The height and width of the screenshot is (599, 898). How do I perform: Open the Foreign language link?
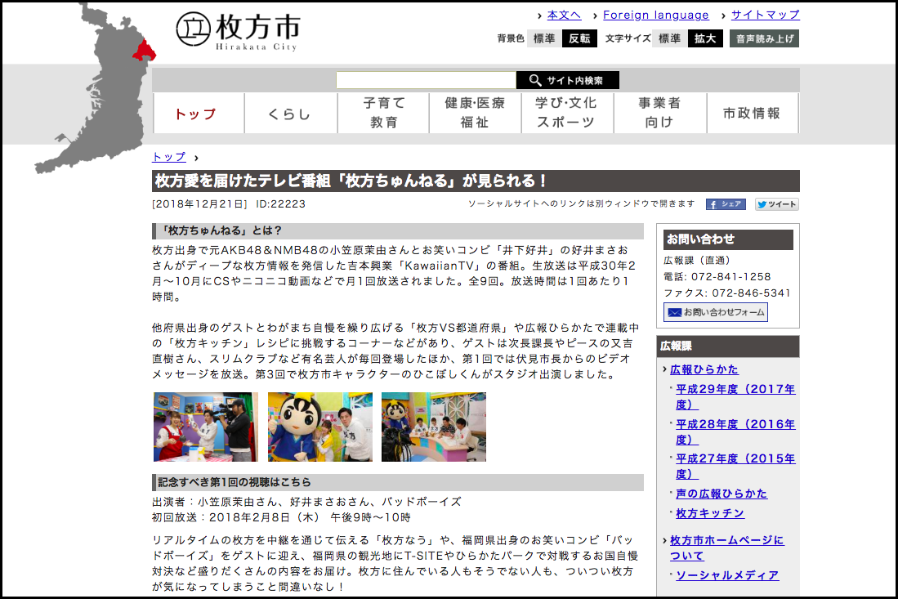coord(655,15)
